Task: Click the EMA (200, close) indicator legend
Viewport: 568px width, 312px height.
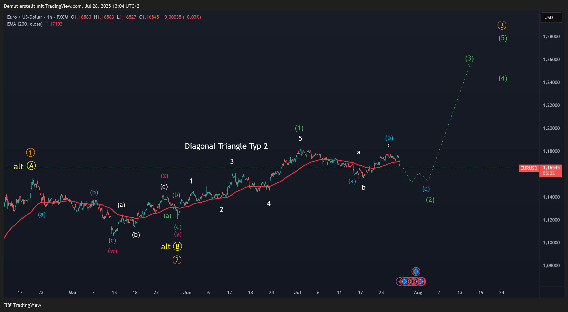Action: (25, 24)
